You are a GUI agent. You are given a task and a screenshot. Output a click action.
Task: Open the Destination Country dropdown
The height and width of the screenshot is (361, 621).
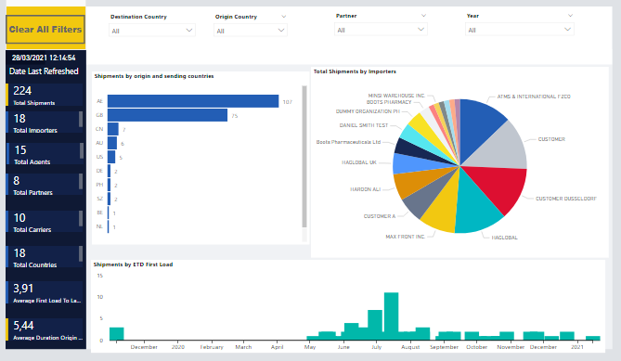coord(152,31)
